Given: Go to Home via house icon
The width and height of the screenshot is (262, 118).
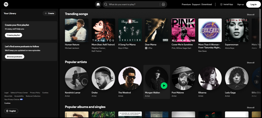Looking at the screenshot, I should click(x=98, y=4).
